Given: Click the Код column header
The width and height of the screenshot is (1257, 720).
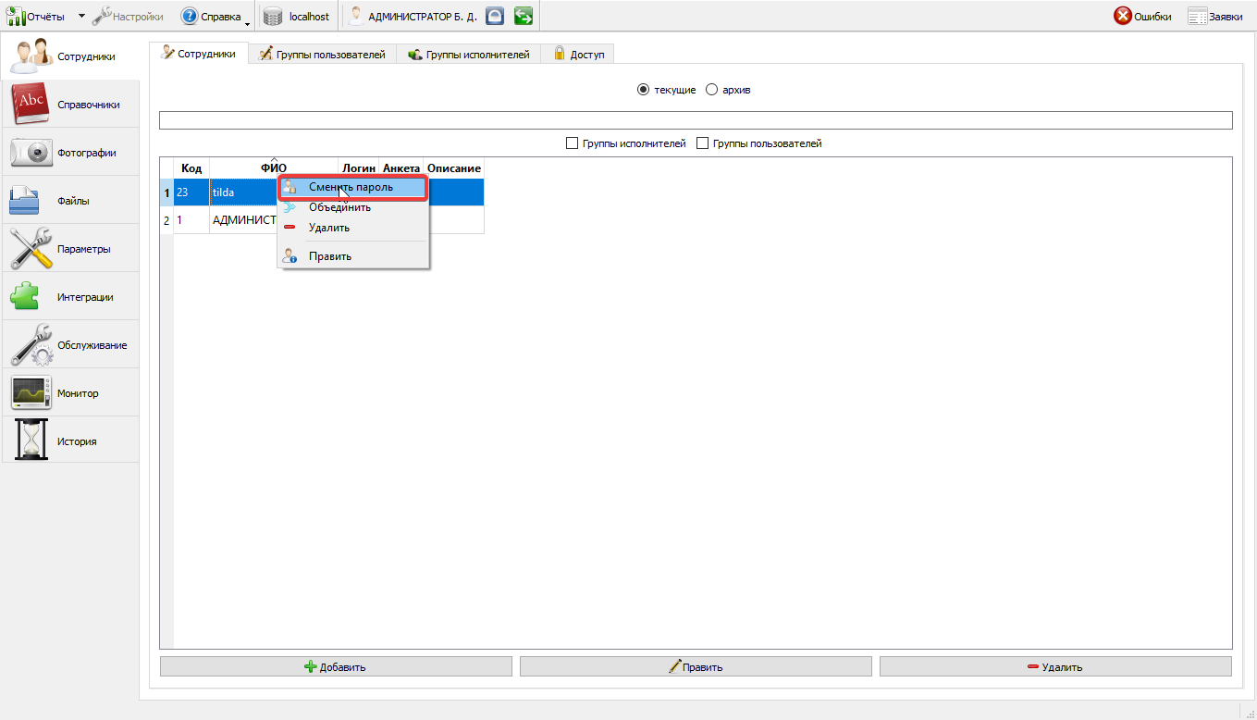Looking at the screenshot, I should click(x=191, y=168).
